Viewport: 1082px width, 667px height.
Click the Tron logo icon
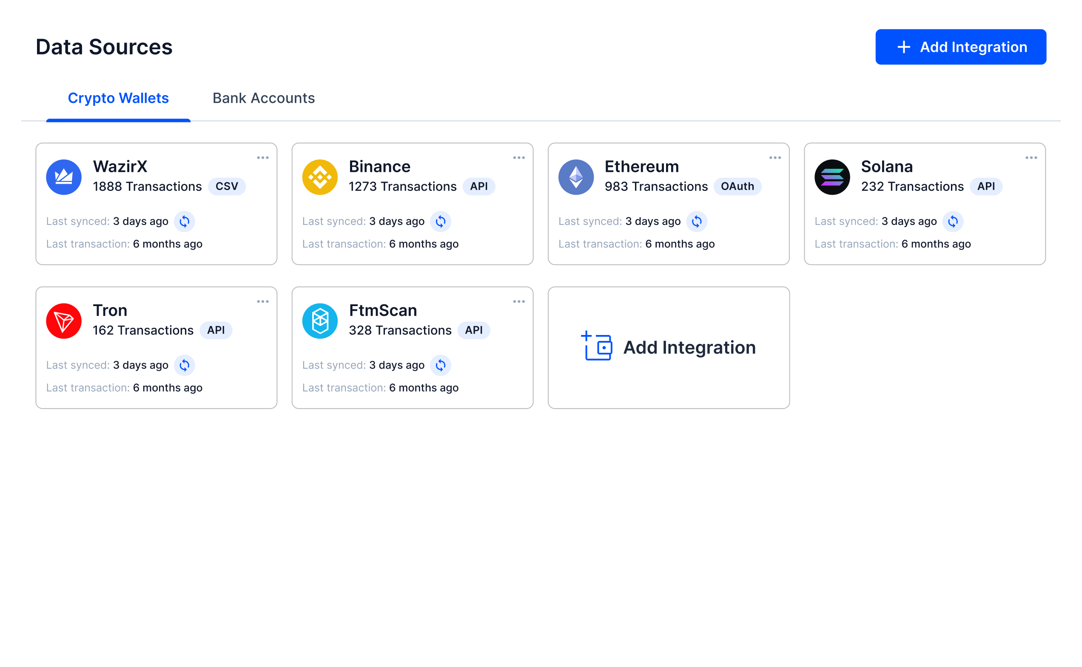click(x=63, y=321)
